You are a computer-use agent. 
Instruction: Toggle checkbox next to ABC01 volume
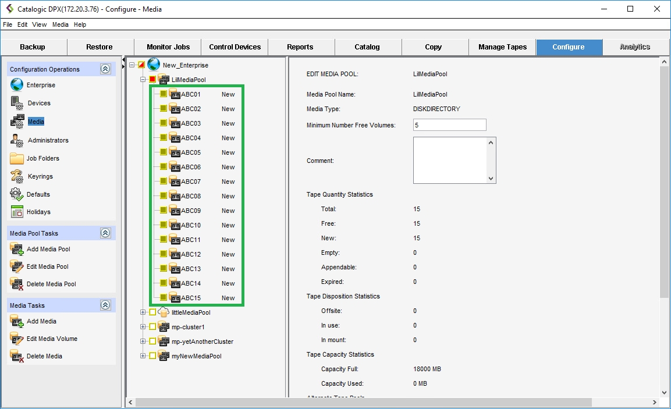click(164, 94)
